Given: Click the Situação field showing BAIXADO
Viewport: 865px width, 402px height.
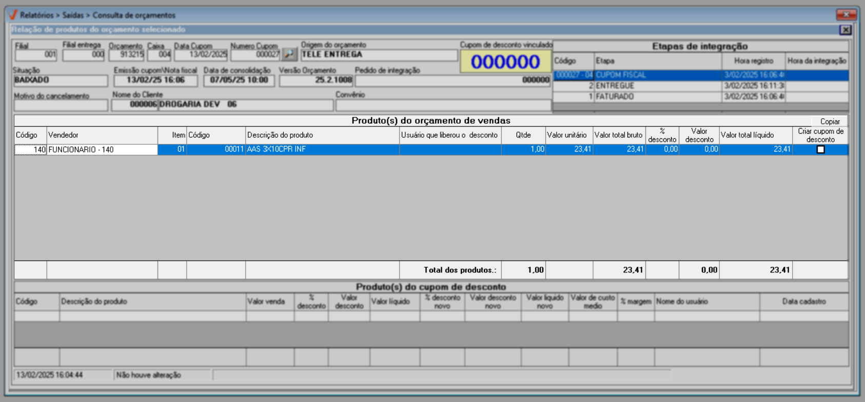Looking at the screenshot, I should tap(61, 80).
